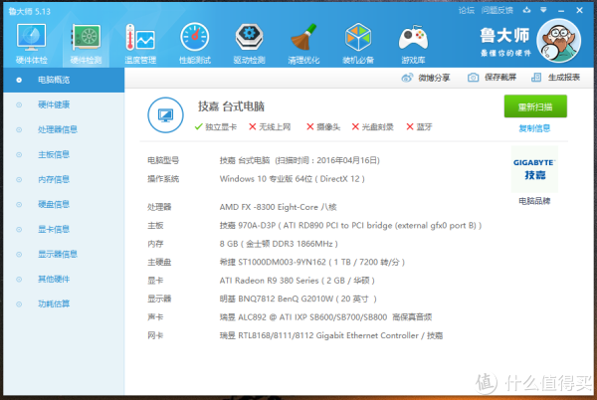
Task: Click the generate report document icon
Action: coord(536,78)
